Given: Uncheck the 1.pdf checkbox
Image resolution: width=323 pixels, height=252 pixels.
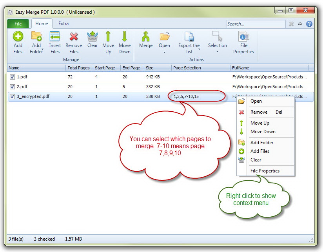Looking at the screenshot, I should 12,77.
